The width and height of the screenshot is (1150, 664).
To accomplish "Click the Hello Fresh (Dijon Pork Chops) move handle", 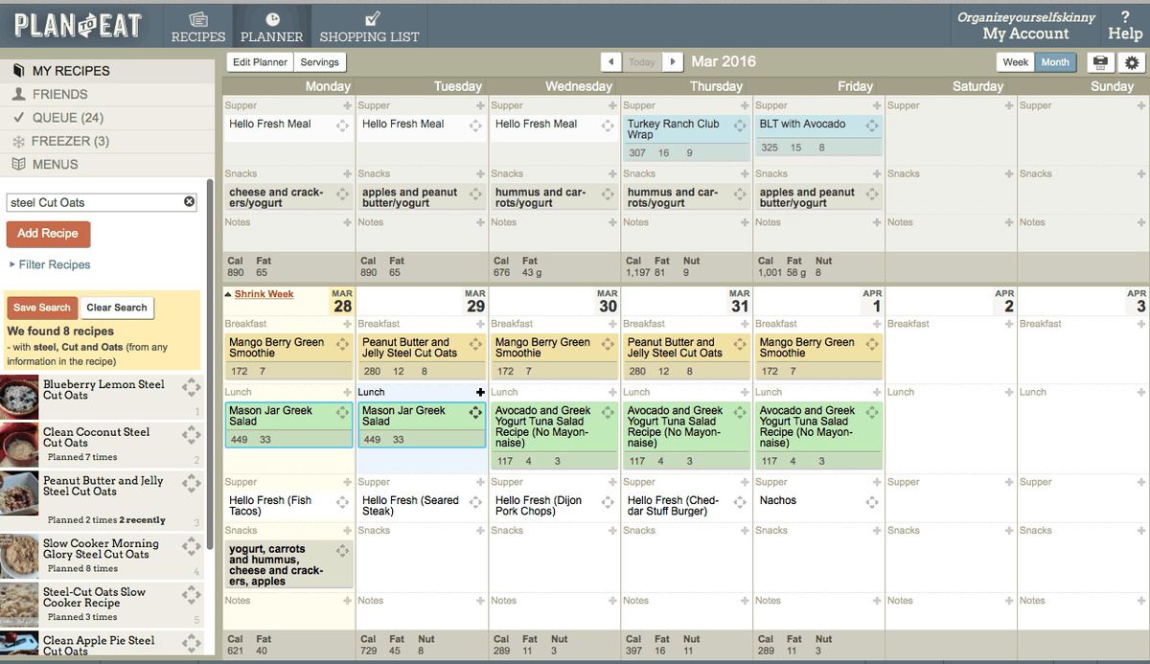I will click(x=608, y=502).
